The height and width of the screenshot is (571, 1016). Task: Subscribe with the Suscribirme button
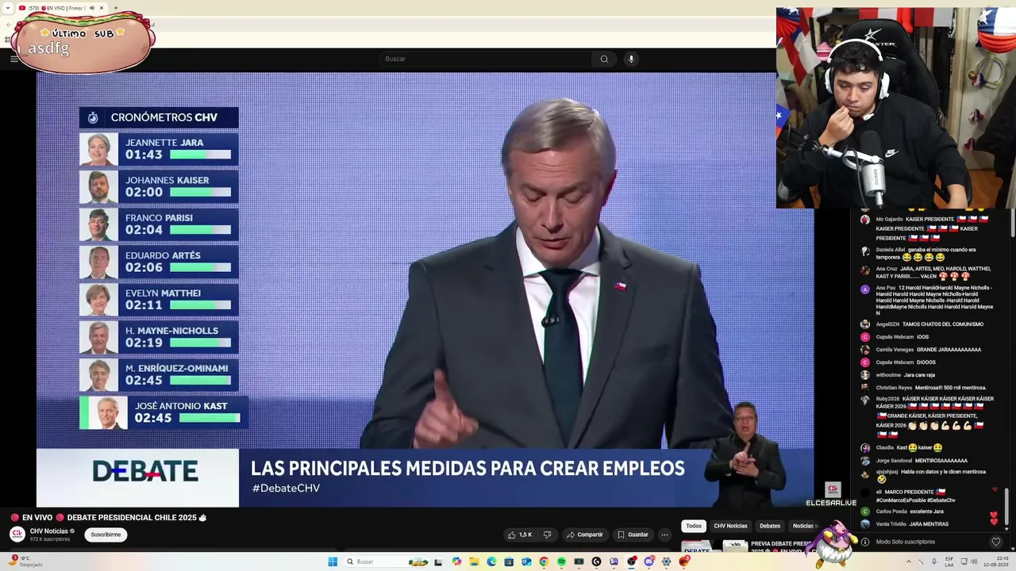106,535
